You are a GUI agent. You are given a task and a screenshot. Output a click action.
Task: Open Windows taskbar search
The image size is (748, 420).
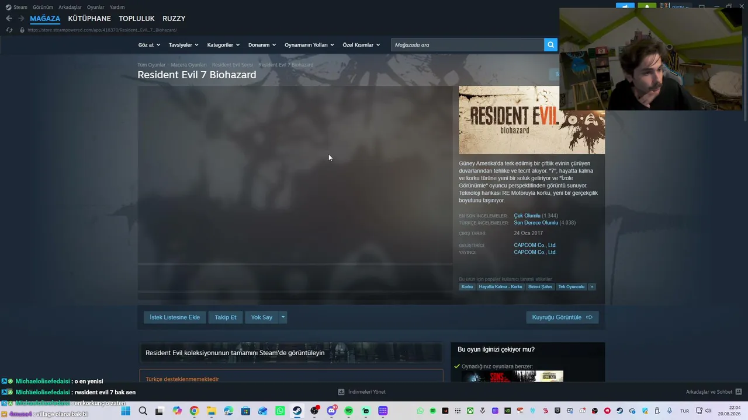click(x=143, y=411)
